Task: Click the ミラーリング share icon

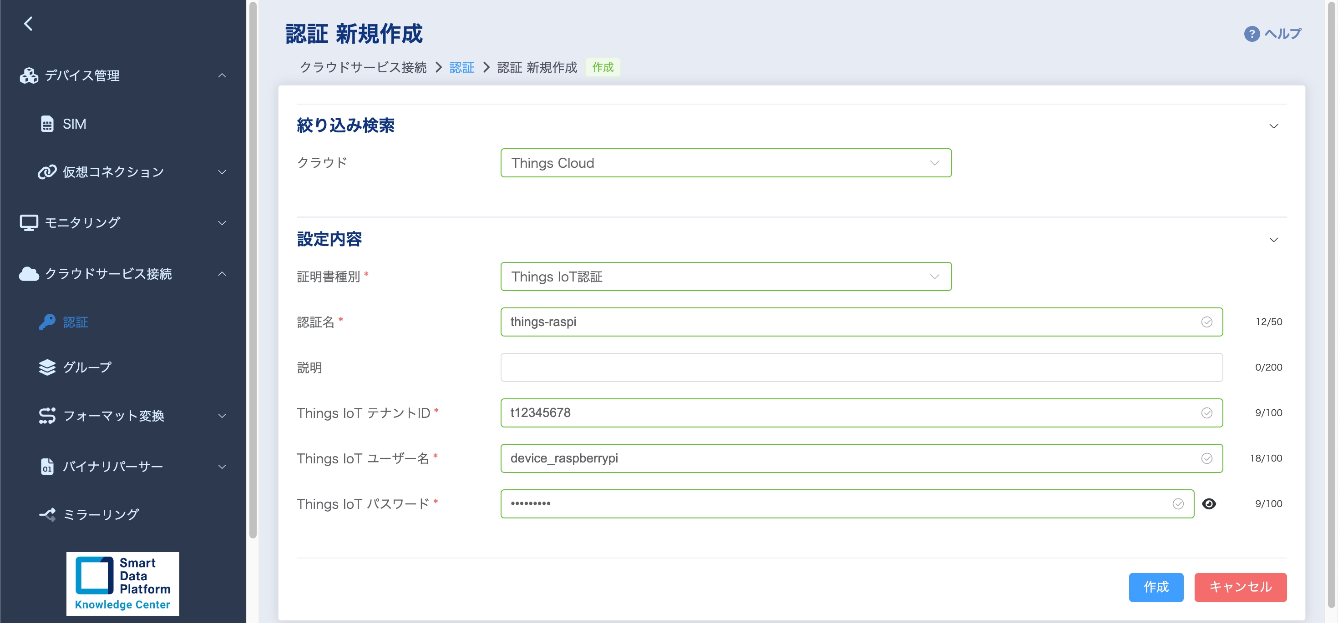Action: [x=47, y=514]
